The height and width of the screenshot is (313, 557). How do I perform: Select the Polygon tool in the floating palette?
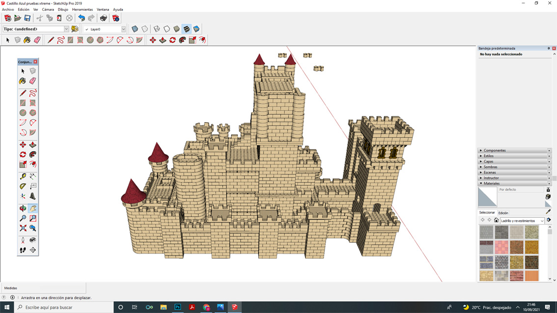(x=33, y=113)
